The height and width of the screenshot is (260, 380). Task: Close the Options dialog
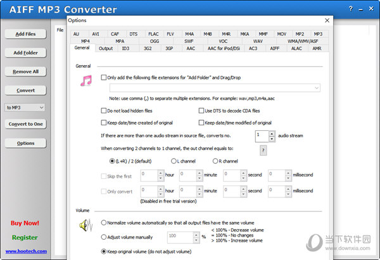(327, 21)
